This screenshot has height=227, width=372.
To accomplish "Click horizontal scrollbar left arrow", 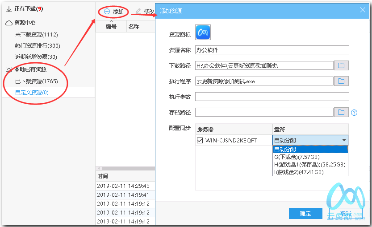I will point(99,168).
